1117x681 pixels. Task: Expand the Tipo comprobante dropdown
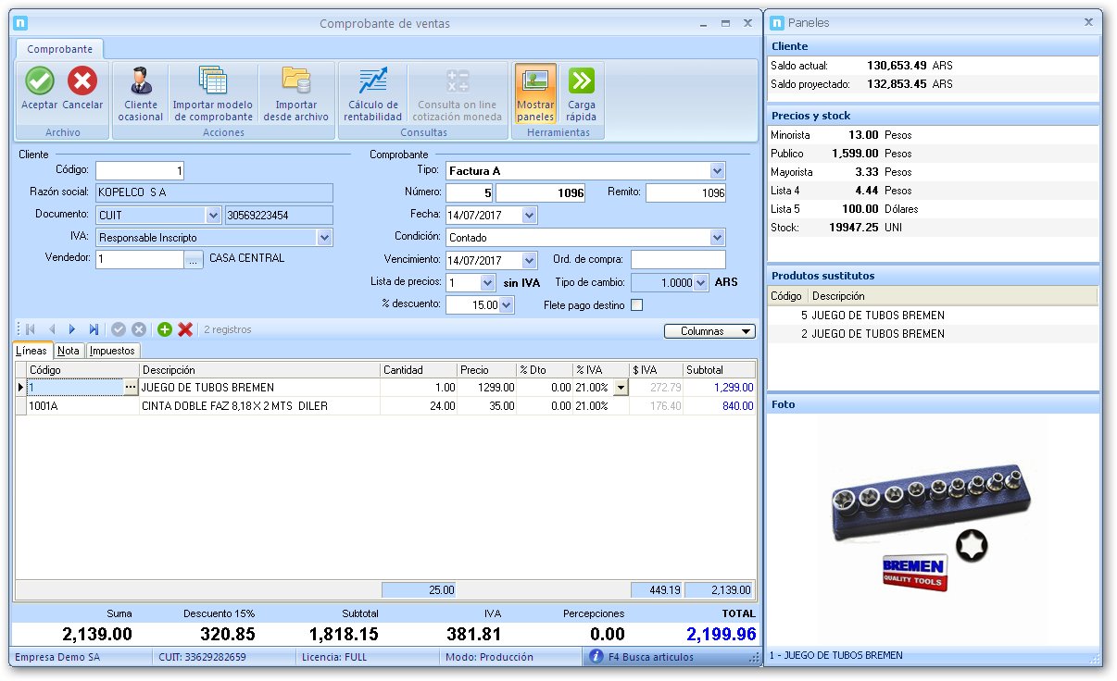(x=717, y=171)
